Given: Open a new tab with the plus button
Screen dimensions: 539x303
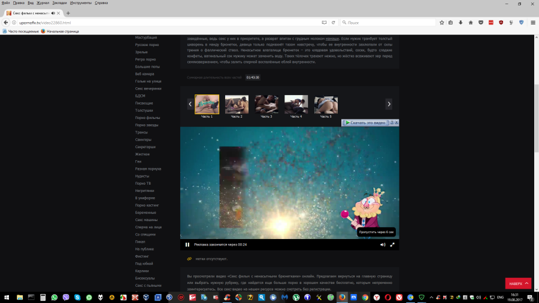Looking at the screenshot, I should (68, 13).
